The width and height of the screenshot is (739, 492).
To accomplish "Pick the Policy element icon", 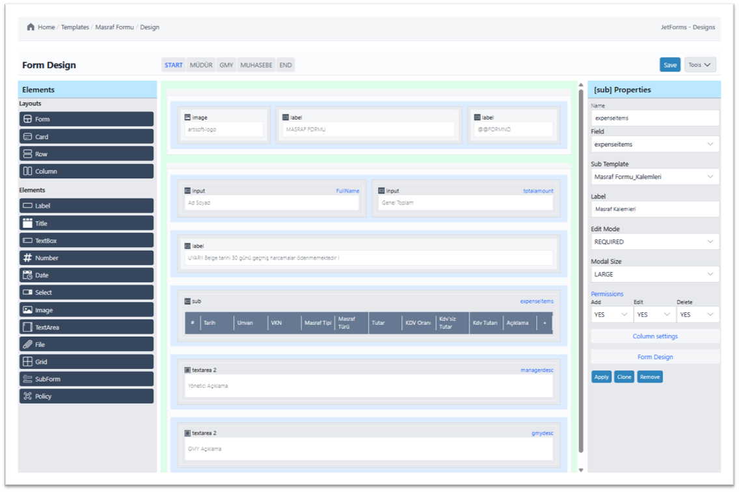I will click(27, 396).
